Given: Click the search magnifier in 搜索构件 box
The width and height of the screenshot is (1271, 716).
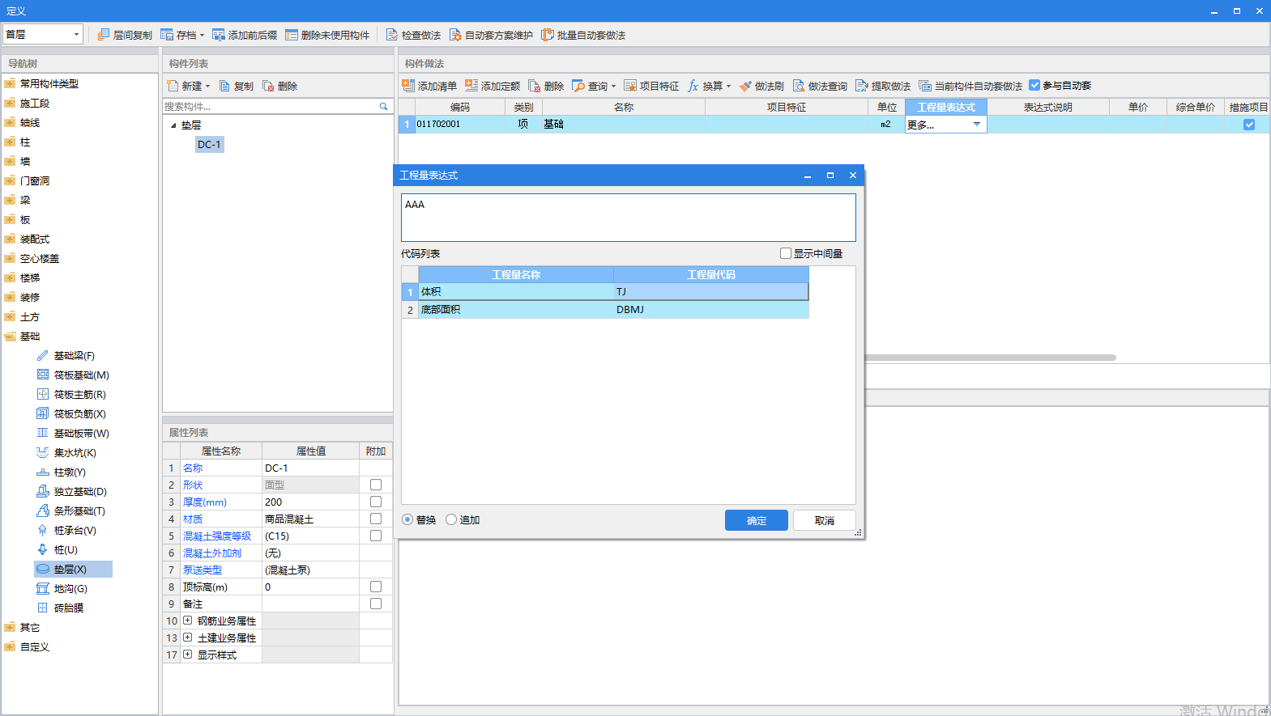Looking at the screenshot, I should coord(384,106).
